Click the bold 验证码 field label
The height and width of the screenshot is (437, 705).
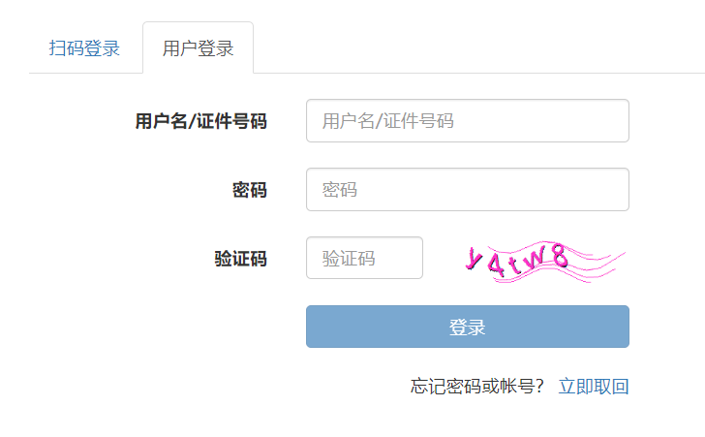click(x=240, y=259)
